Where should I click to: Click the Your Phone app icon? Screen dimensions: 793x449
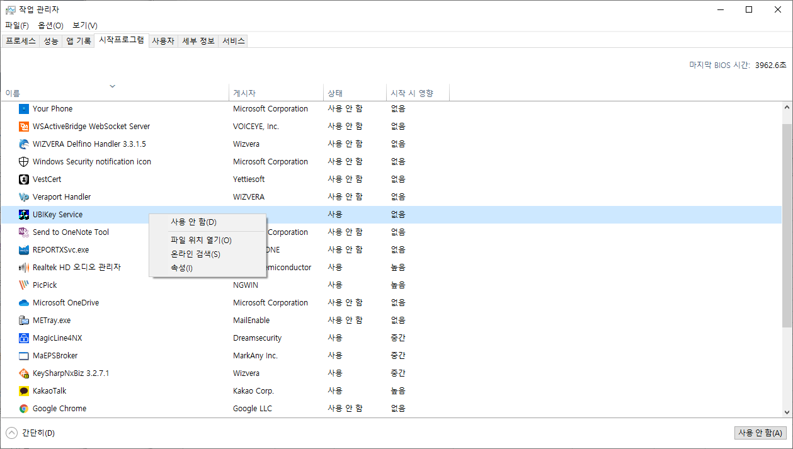24,109
